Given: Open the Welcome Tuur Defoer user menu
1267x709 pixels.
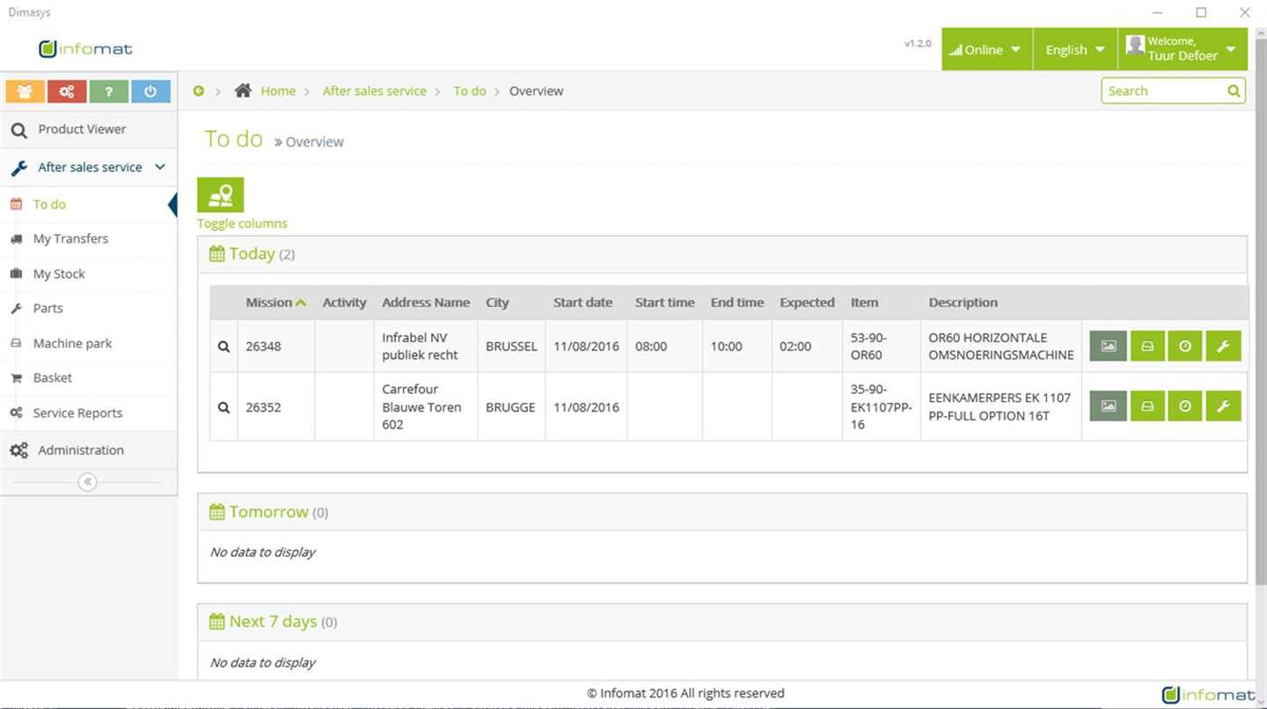Looking at the screenshot, I should coord(1183,49).
